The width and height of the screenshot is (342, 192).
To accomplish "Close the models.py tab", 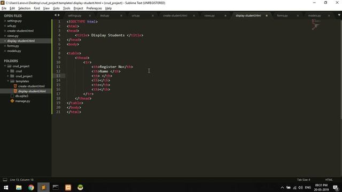I will pos(329,15).
